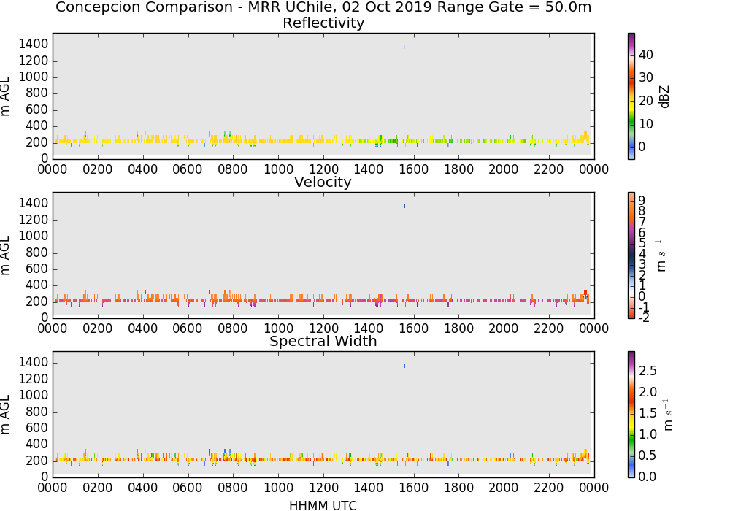The height and width of the screenshot is (511, 730).
Task: Click the Spectral Width plot title
Action: [x=323, y=341]
